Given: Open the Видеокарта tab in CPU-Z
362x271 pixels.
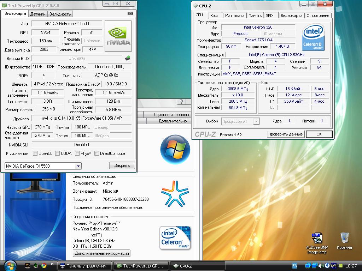Looking at the screenshot, I should point(291,16).
